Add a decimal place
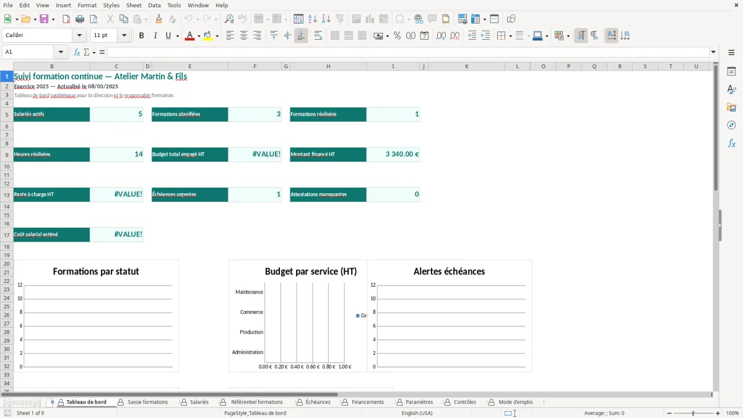Screen dimensions: 743x418 [x=441, y=36]
